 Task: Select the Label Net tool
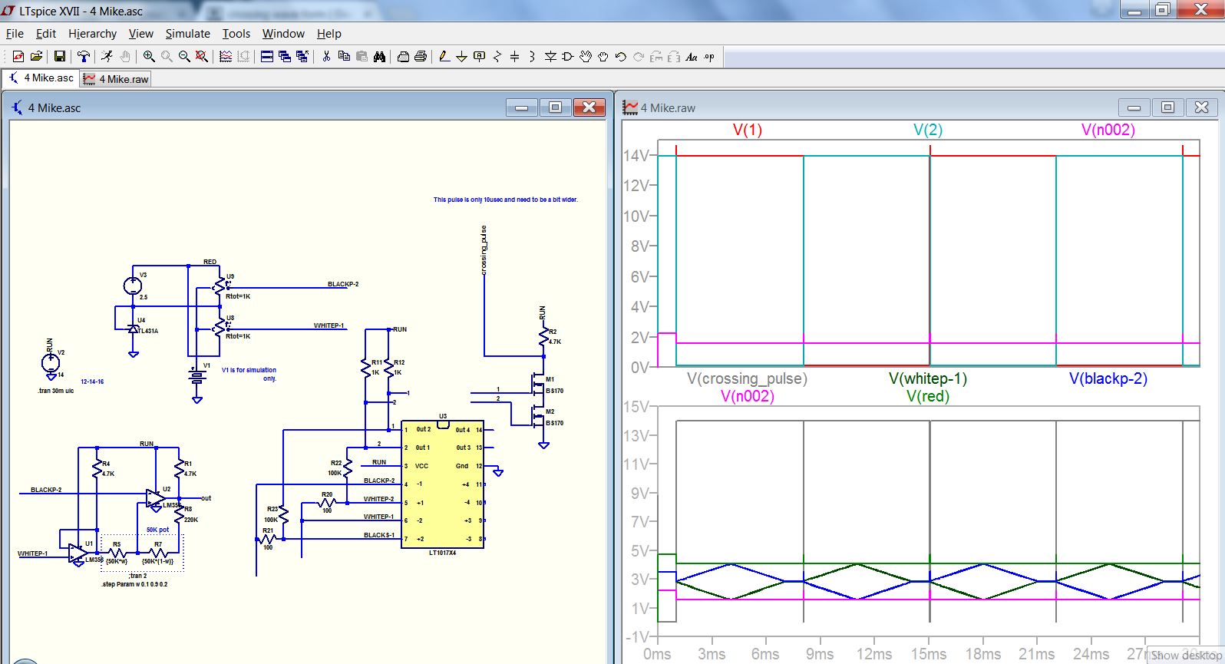click(479, 56)
